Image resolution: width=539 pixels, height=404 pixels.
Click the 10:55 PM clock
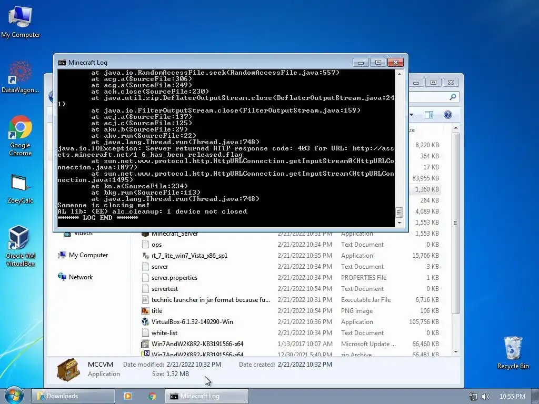coord(512,397)
